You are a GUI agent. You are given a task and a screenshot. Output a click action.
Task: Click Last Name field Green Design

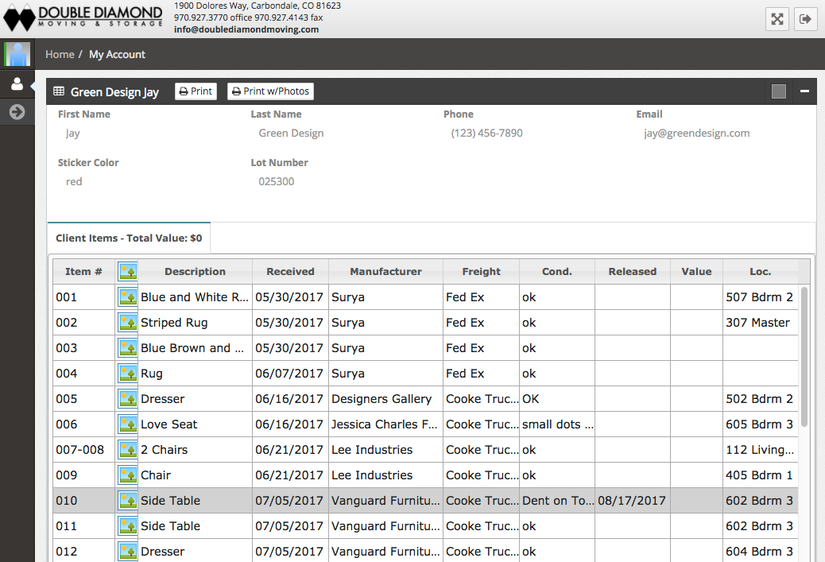(x=291, y=133)
